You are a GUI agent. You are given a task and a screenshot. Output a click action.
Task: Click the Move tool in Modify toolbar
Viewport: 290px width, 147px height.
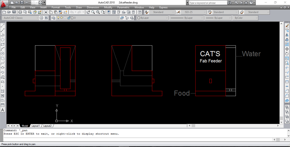(x=287, y=49)
